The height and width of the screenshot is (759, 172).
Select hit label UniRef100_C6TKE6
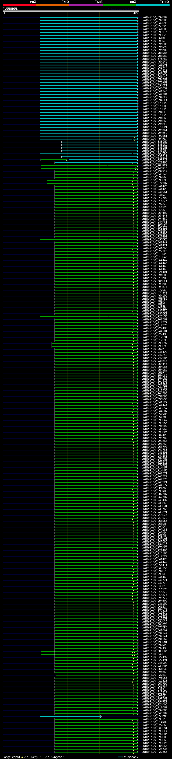click(154, 38)
